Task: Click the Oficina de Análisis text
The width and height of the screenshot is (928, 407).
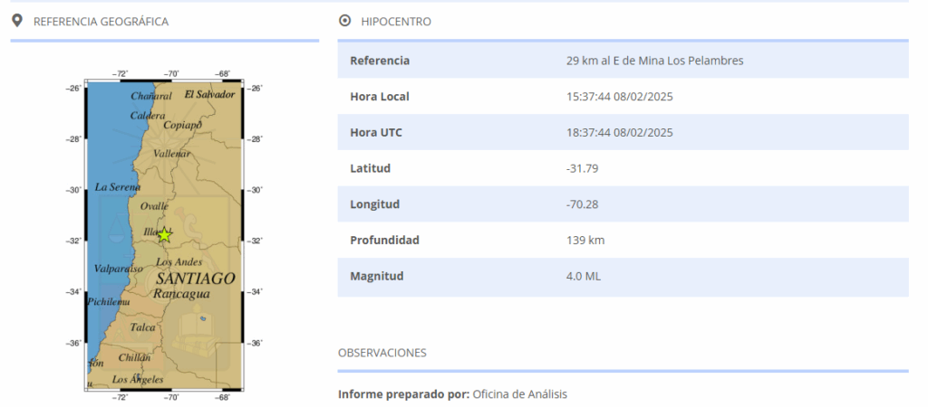Action: tap(519, 394)
